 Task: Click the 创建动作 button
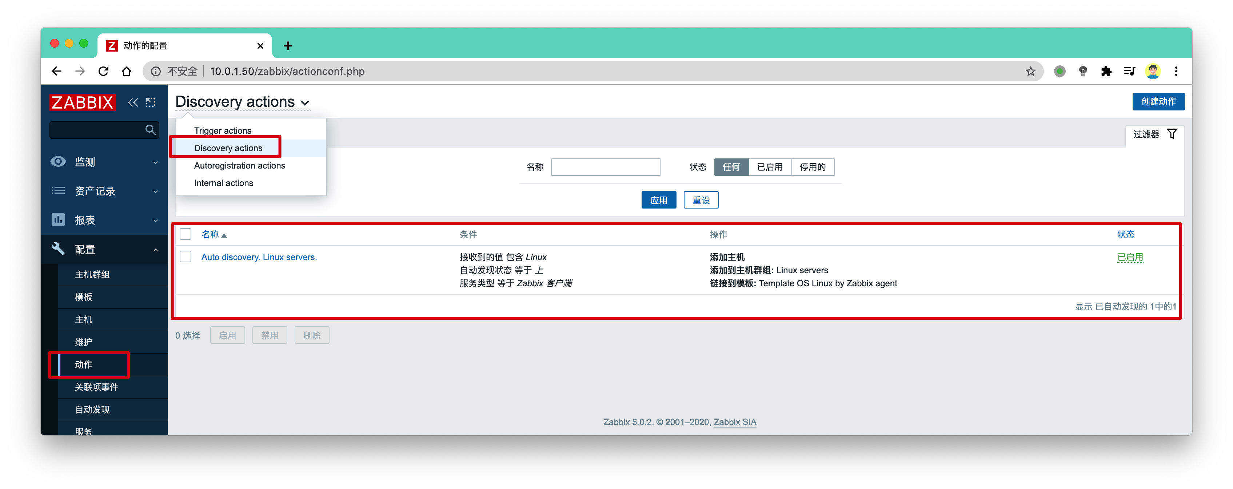click(x=1158, y=102)
